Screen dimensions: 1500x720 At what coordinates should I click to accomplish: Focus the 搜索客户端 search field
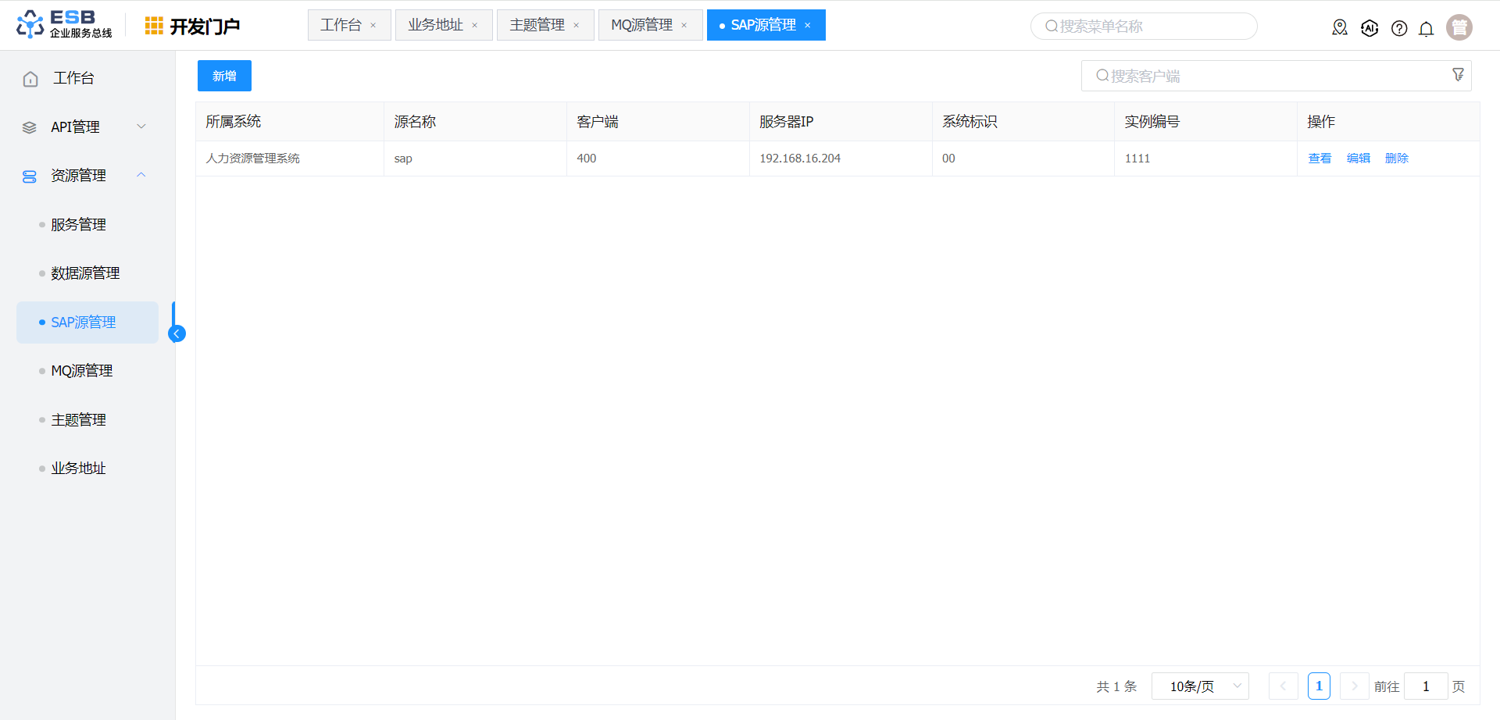point(1266,76)
